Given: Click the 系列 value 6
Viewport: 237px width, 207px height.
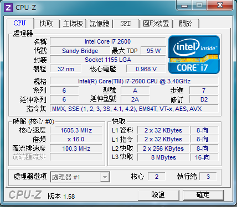Looking at the screenshot, I should tap(64, 91).
